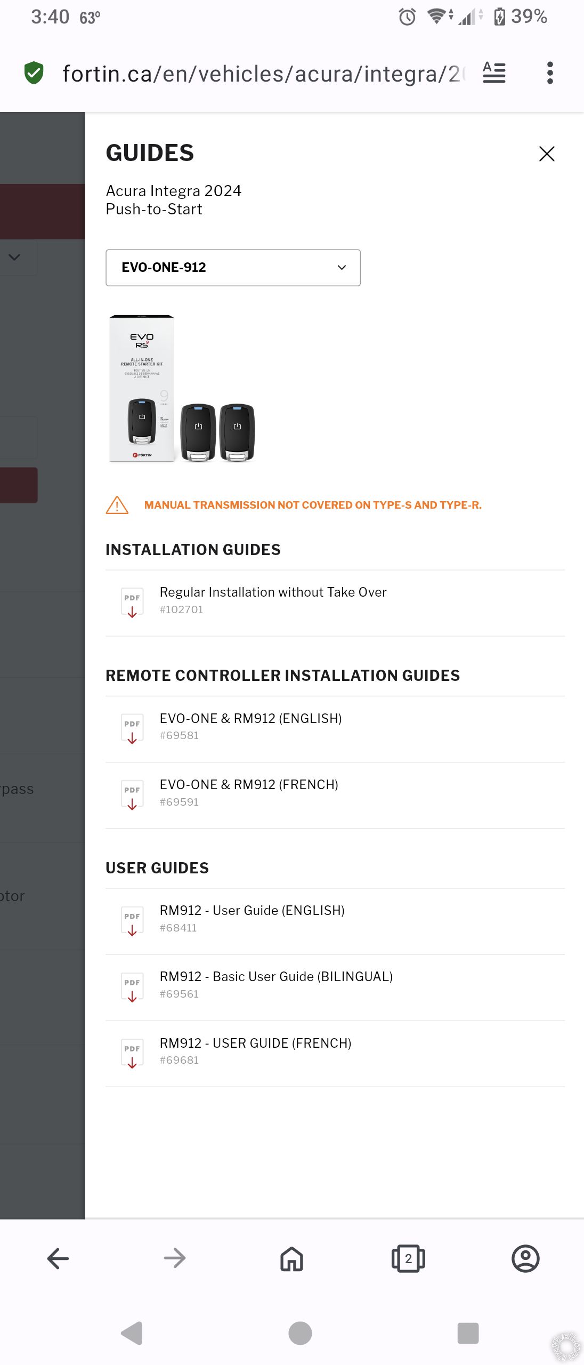Download PDF icon for RM912 User Guide French
584x1365 pixels.
tap(132, 1054)
